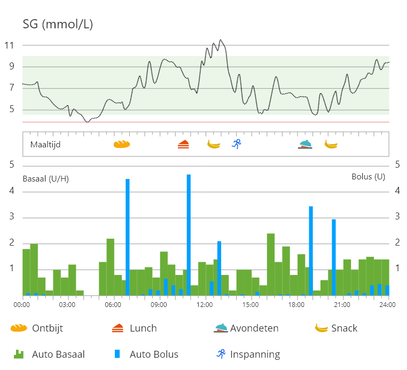Screen dimensions: 407x370
Task: Select the running exercise icon in Maaltijd row
Action: coord(237,144)
